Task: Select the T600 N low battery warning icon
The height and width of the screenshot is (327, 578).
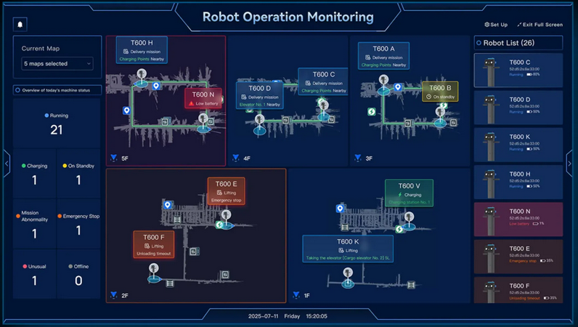Action: 192,104
